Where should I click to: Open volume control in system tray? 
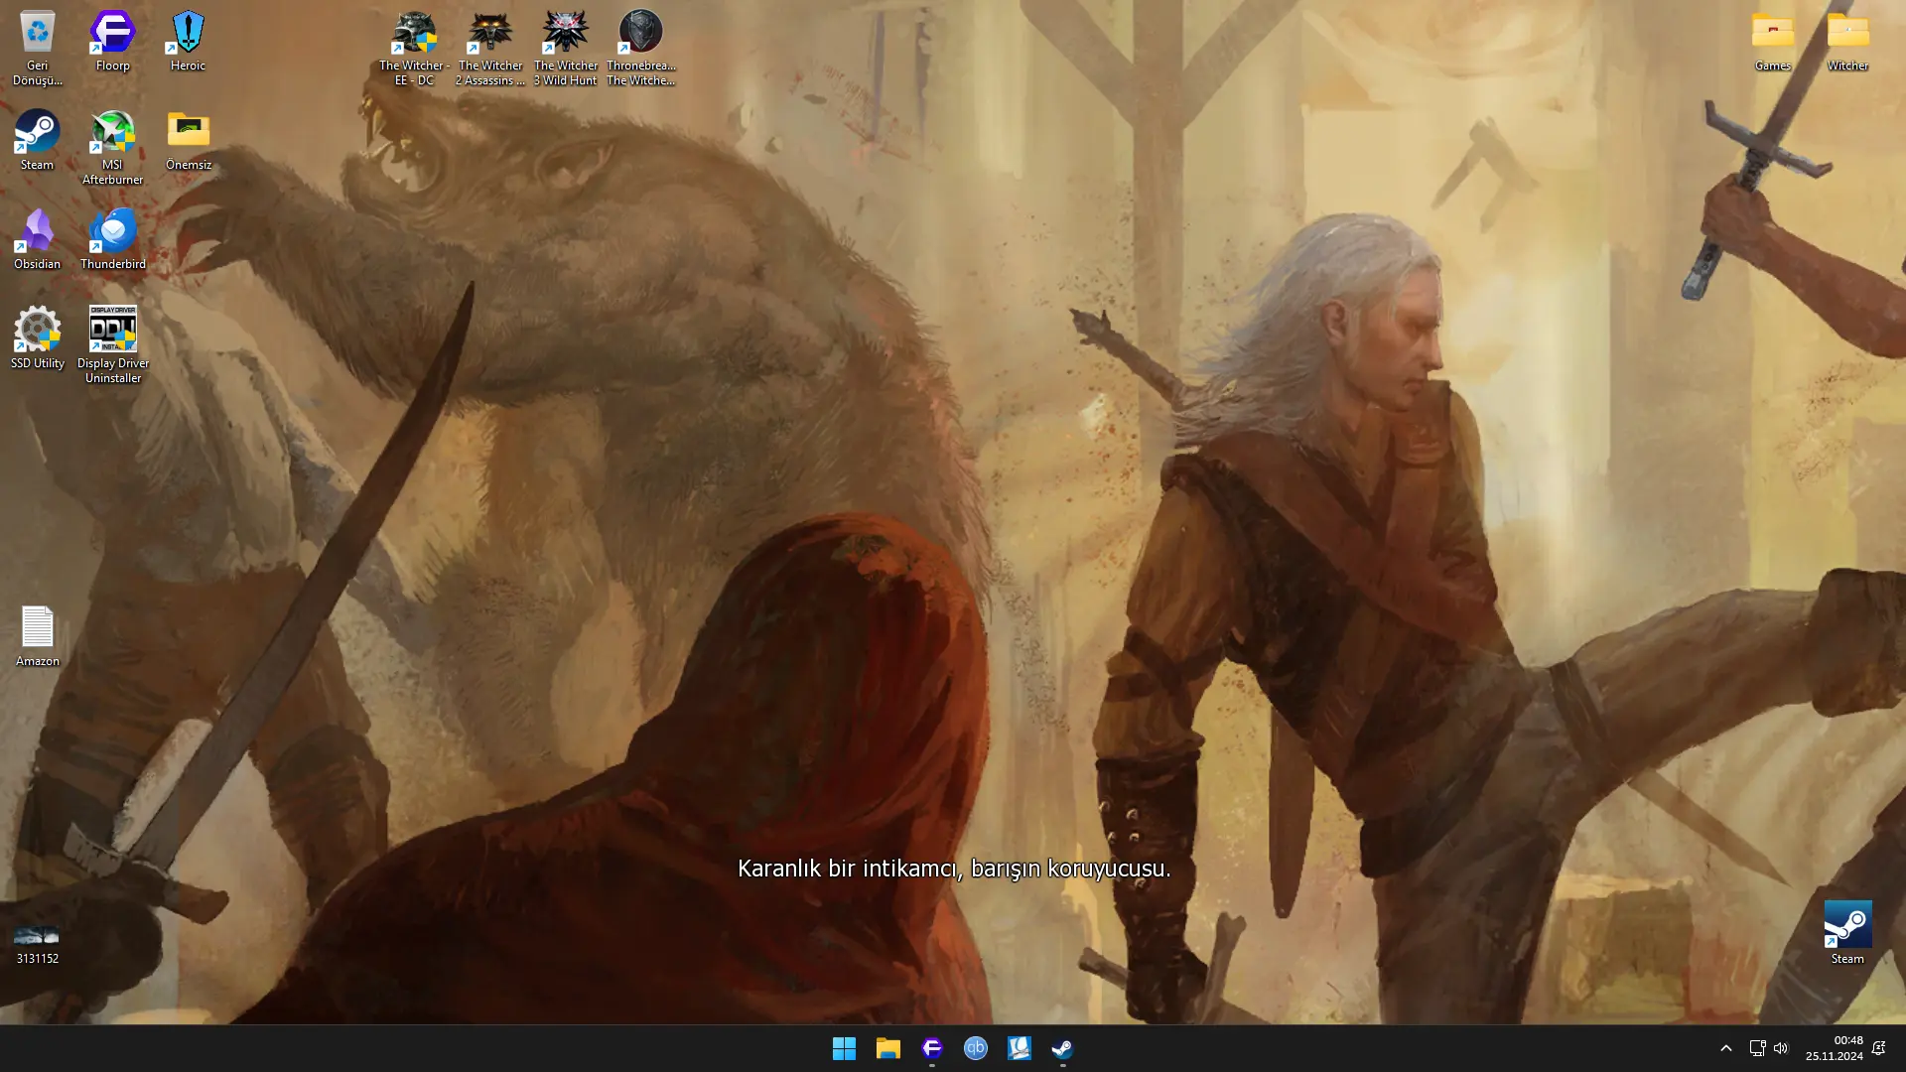[1781, 1048]
